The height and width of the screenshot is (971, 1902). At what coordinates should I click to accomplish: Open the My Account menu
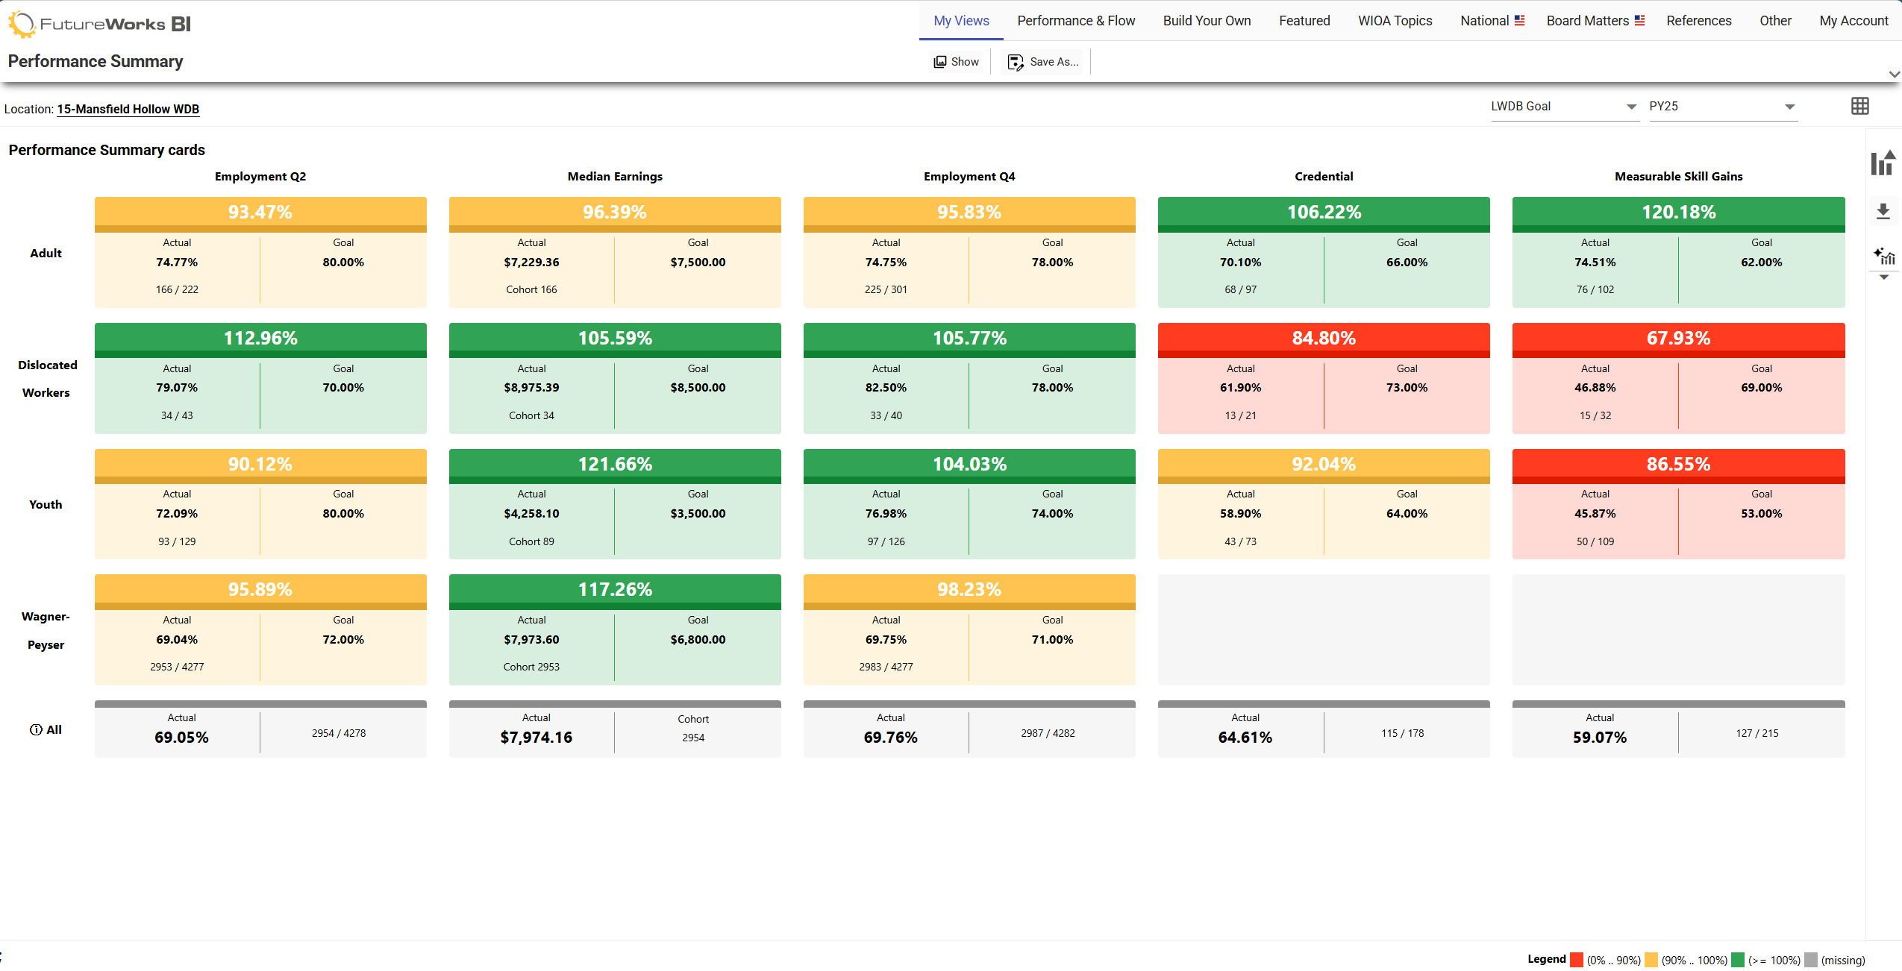point(1853,21)
